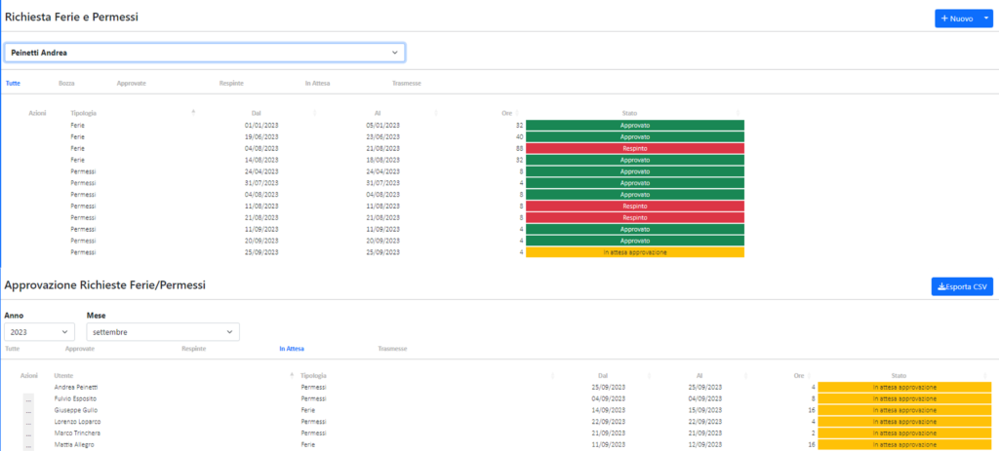Sort approval table by Utente arrow
999x451 pixels.
click(291, 375)
